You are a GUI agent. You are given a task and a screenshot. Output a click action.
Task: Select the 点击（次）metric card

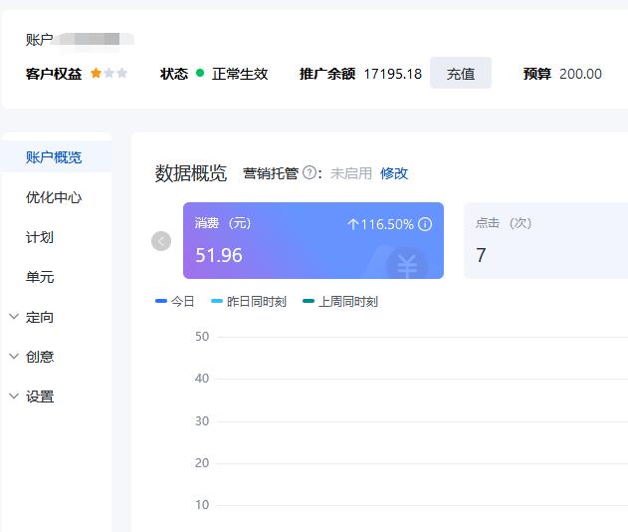point(545,241)
